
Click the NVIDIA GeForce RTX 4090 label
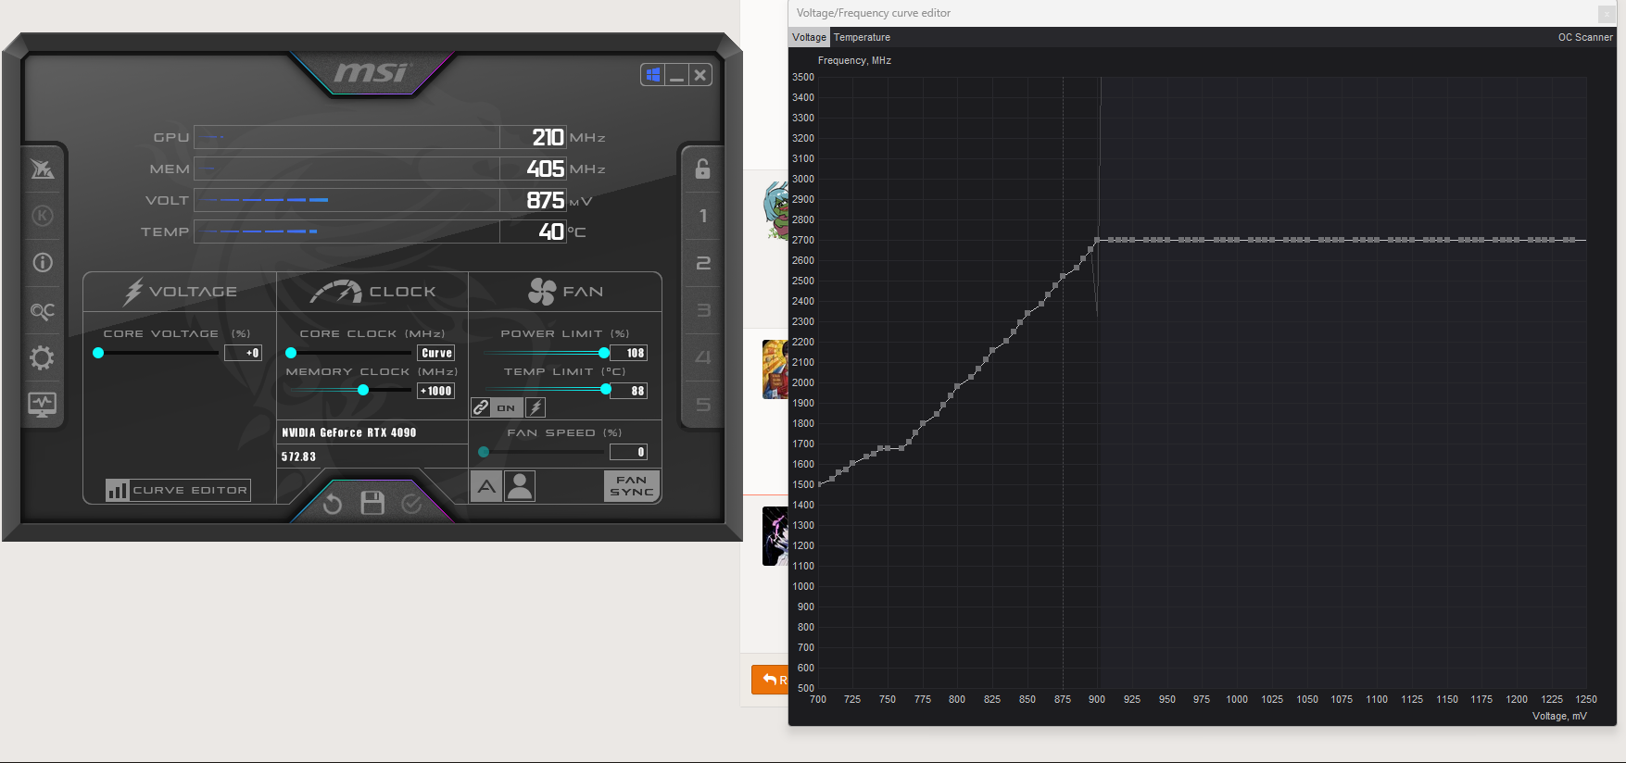point(349,432)
